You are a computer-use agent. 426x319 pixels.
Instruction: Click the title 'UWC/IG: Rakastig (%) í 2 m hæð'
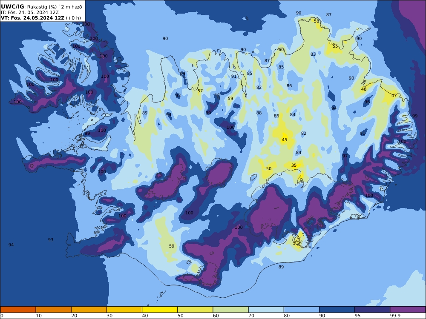coord(41,7)
